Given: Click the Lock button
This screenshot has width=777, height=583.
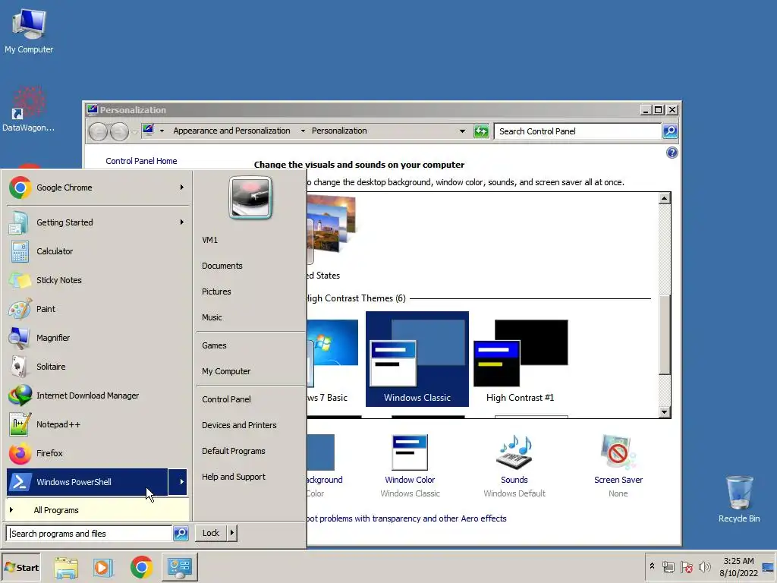Looking at the screenshot, I should coord(211,533).
